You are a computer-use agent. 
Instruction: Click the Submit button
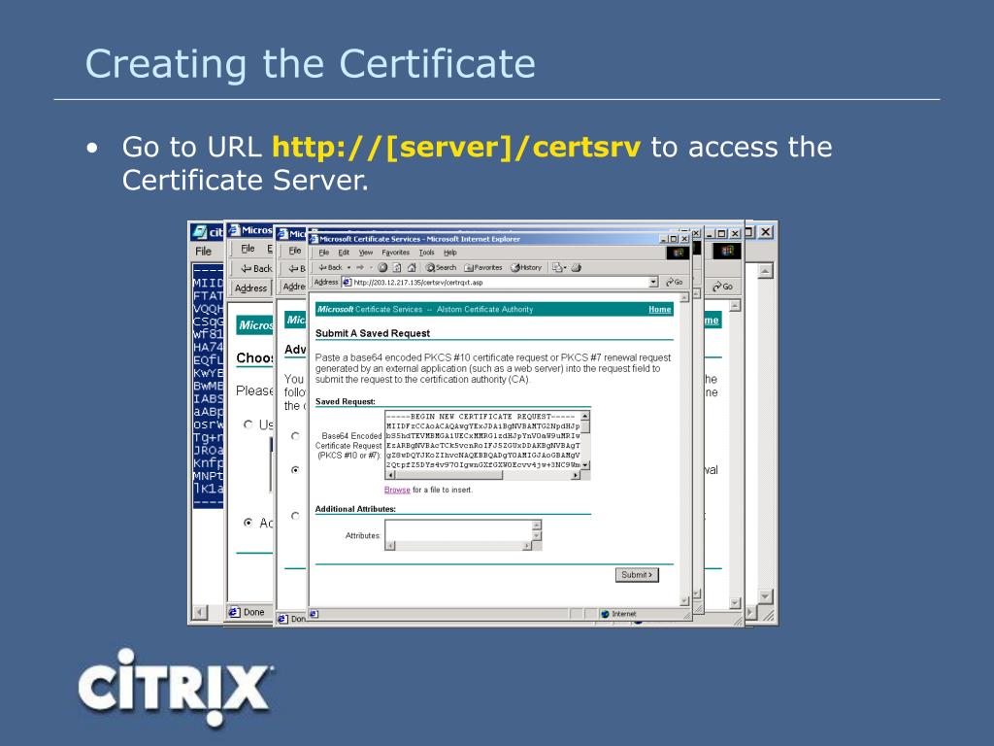pyautogui.click(x=637, y=575)
